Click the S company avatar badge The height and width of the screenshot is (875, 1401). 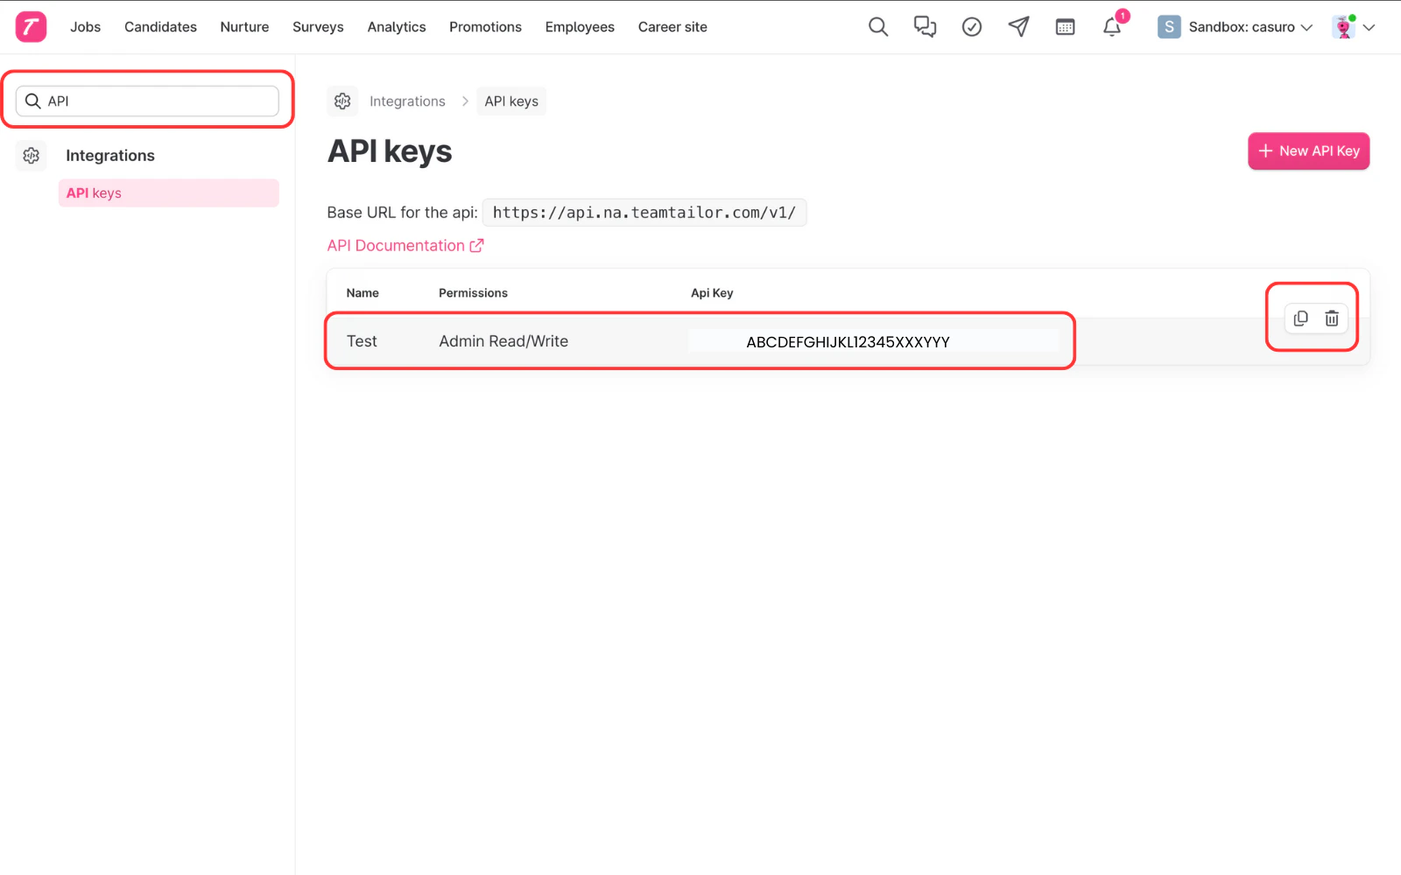coord(1169,27)
